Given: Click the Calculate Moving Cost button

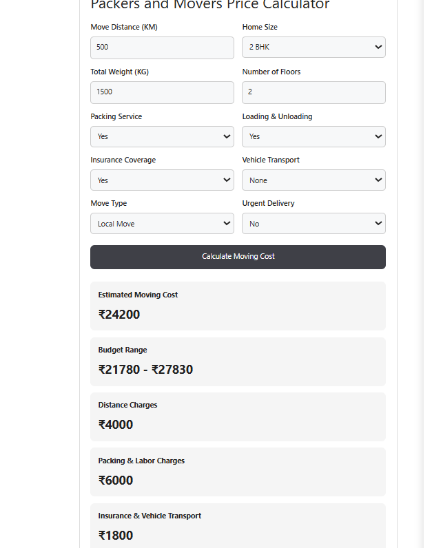Looking at the screenshot, I should 238,257.
